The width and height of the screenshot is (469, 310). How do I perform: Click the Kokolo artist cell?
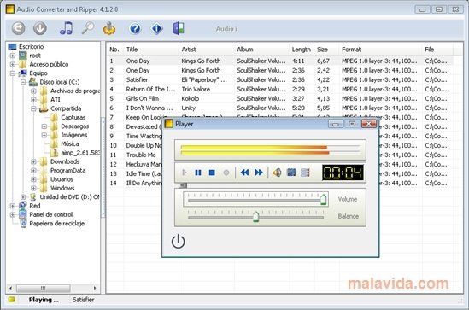pos(190,99)
